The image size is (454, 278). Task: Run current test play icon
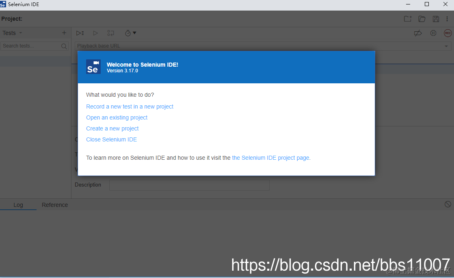coord(95,33)
